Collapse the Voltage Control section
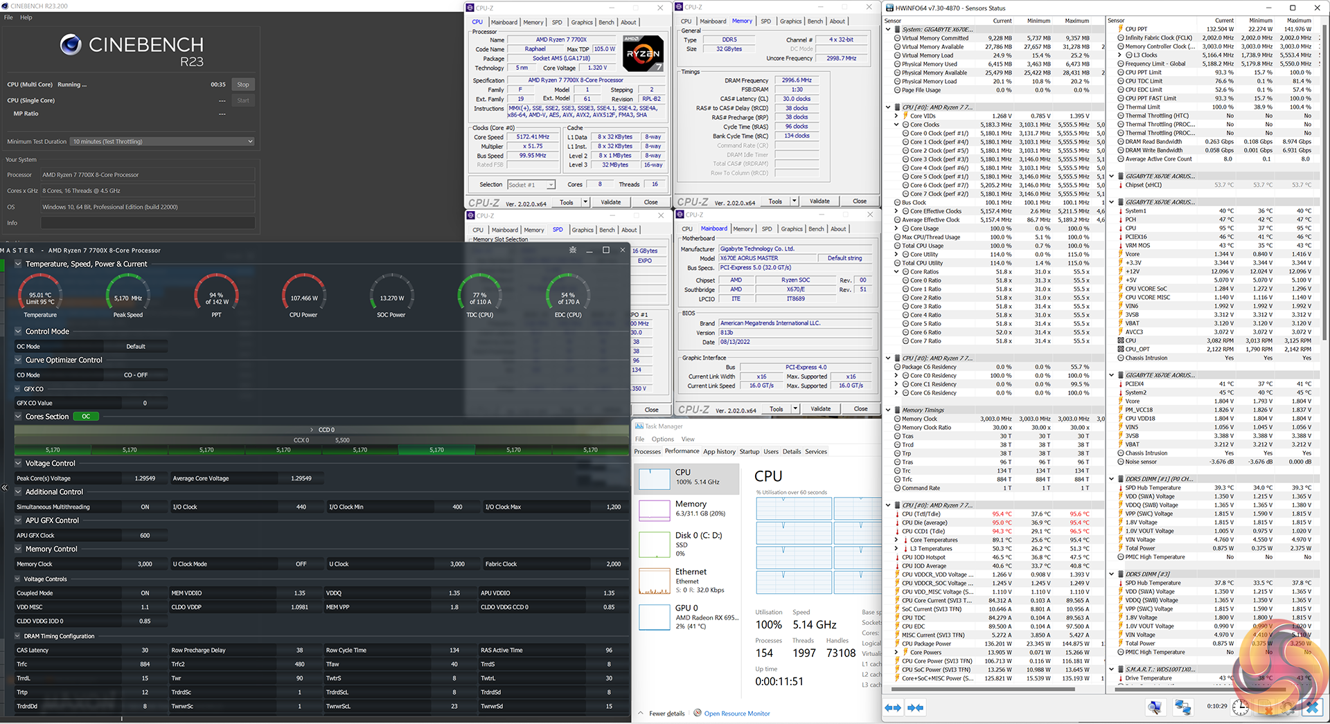Viewport: 1330px width, 724px height. coord(19,464)
